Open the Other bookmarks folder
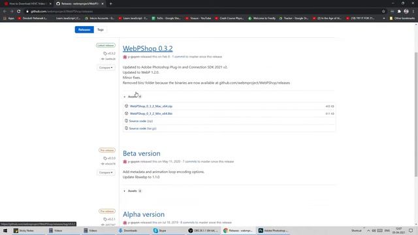The height and width of the screenshot is (235, 418). click(x=402, y=18)
